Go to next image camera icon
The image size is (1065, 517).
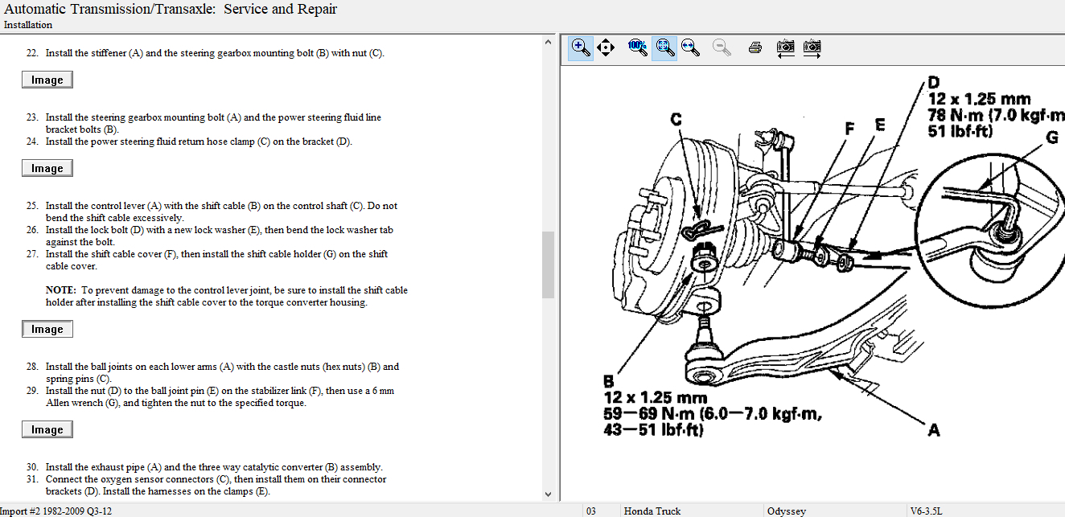click(x=812, y=47)
